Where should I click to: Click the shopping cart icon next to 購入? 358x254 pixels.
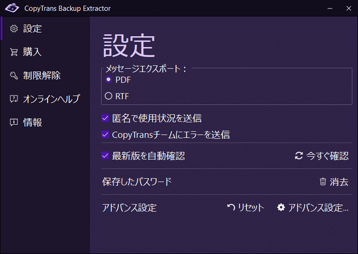pos(14,52)
